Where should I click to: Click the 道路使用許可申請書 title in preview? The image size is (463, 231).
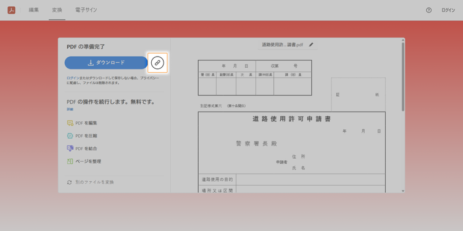291,119
